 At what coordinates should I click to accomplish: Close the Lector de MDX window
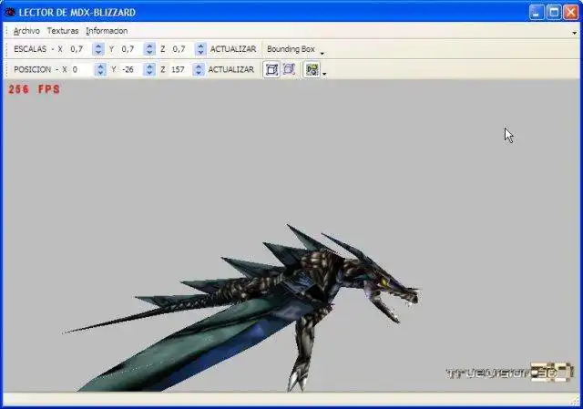(571, 12)
